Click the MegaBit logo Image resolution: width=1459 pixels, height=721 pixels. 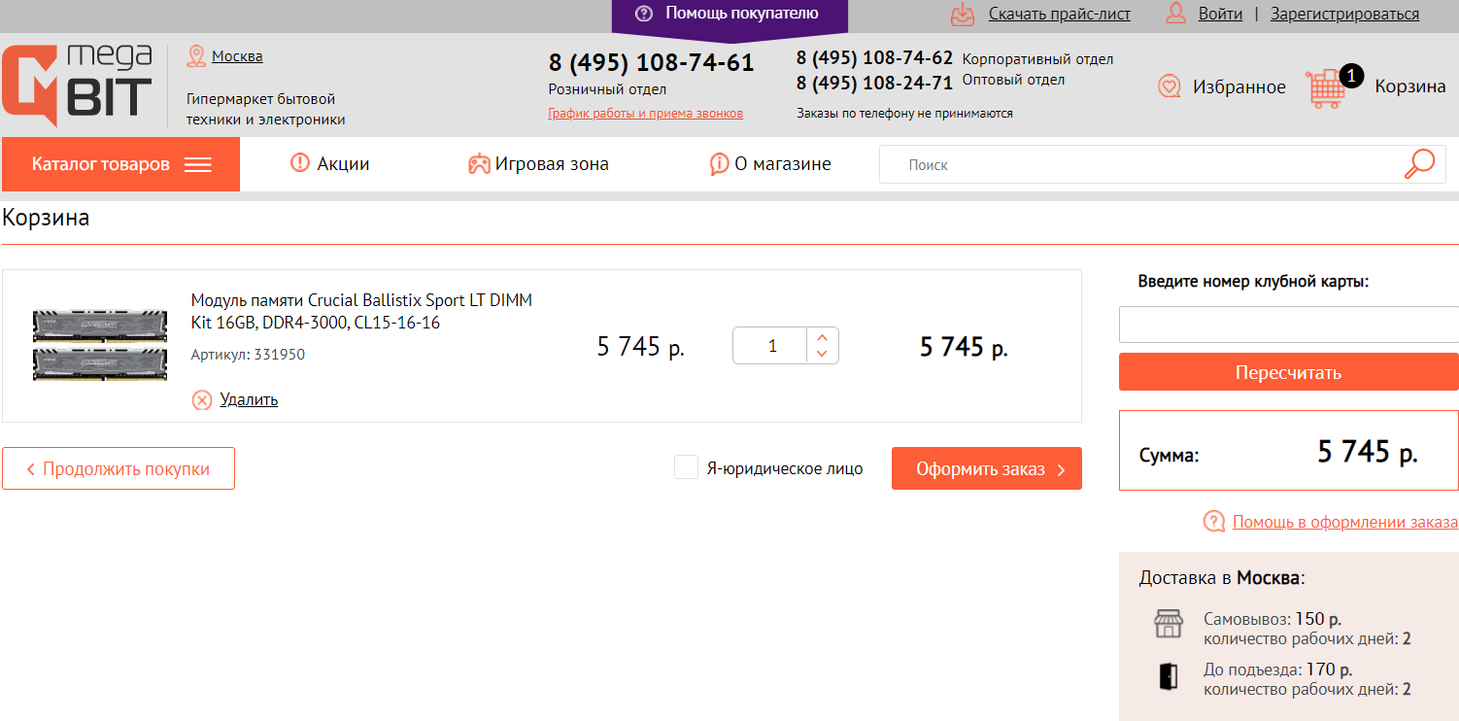[x=78, y=86]
